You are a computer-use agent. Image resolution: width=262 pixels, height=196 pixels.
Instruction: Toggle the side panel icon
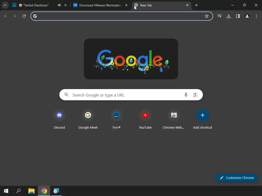tap(238, 16)
